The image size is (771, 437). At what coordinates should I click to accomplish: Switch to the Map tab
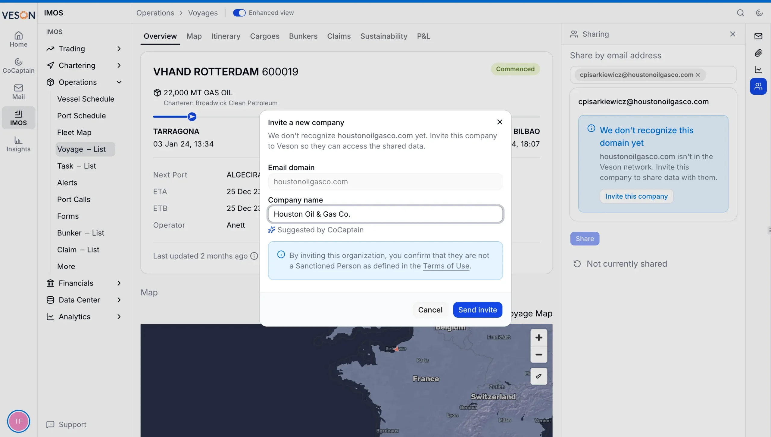click(x=194, y=36)
